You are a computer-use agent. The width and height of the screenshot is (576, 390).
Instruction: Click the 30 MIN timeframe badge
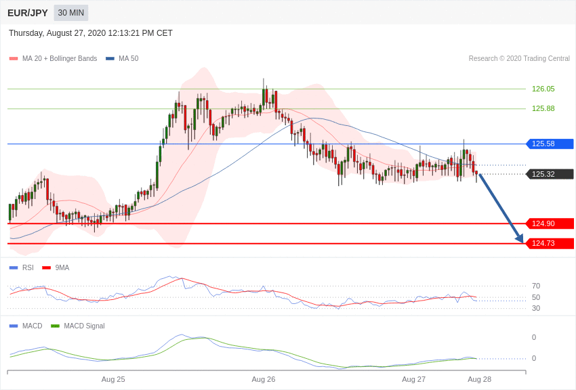71,13
